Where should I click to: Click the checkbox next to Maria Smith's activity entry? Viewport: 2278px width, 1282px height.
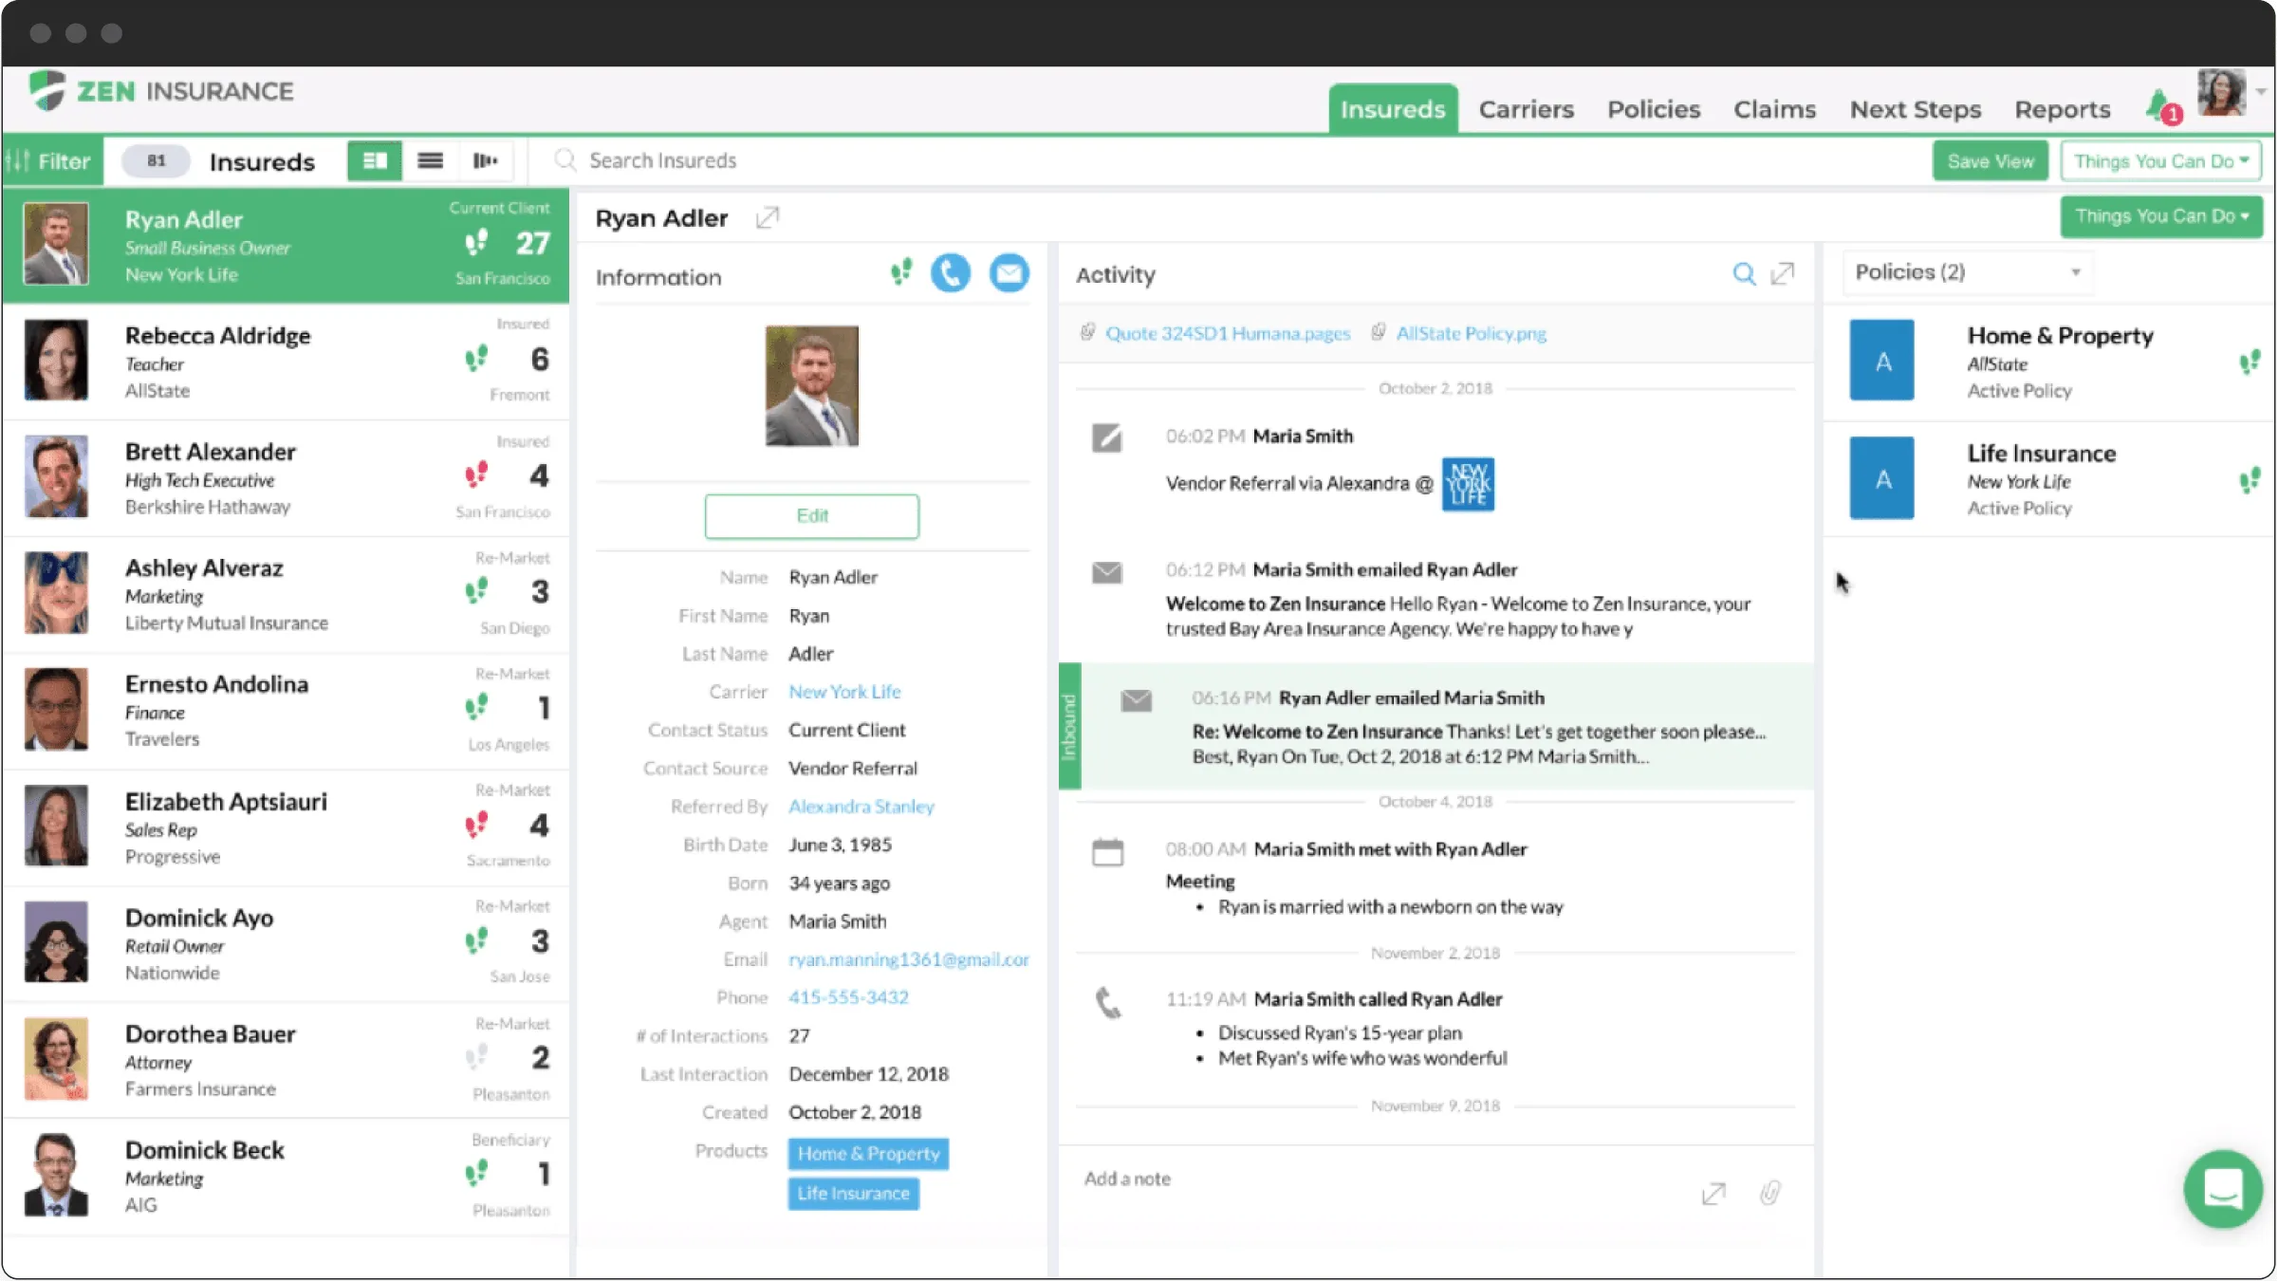pyautogui.click(x=1106, y=436)
